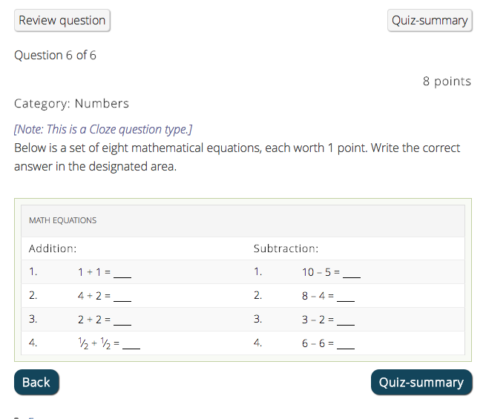Image resolution: width=486 pixels, height=419 pixels.
Task: Click the "Subtraction:" column heading
Action: tap(286, 249)
